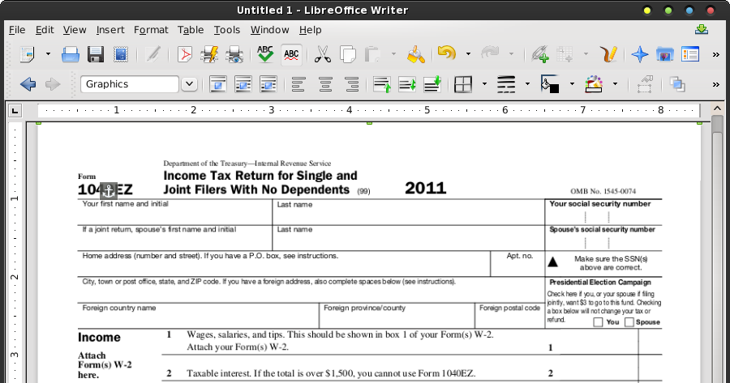The image size is (730, 383).
Task: Open the Borders dropdown arrow
Action: click(x=484, y=84)
